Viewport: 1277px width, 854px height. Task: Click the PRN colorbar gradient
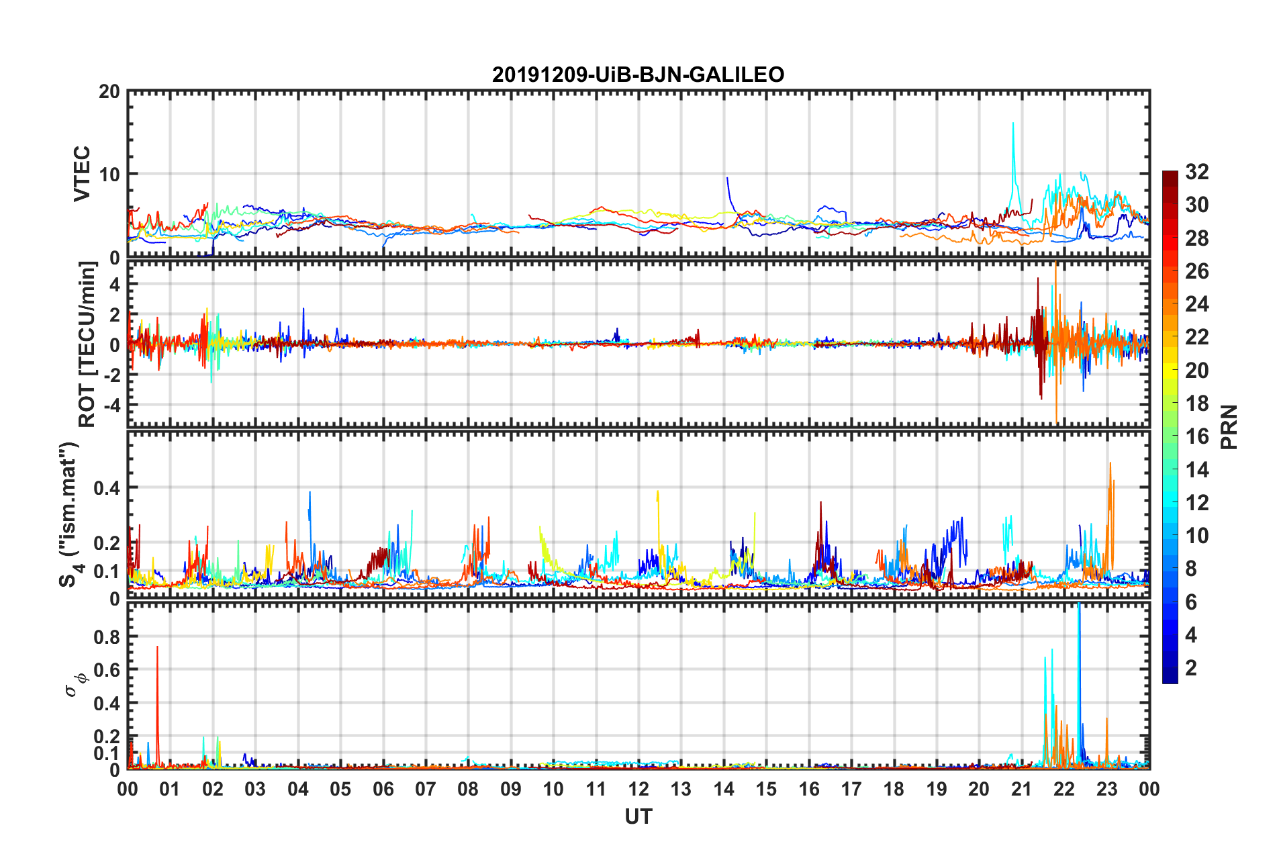point(1170,427)
